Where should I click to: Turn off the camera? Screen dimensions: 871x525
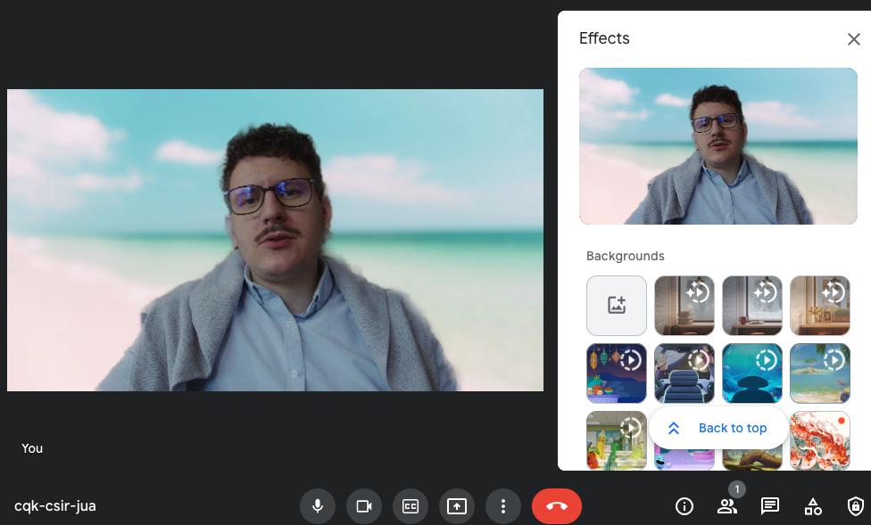(x=364, y=506)
